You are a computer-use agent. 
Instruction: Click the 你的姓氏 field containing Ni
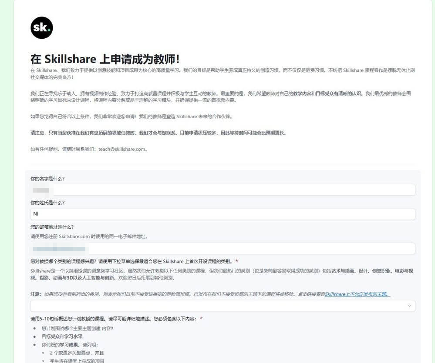pyautogui.click(x=223, y=214)
